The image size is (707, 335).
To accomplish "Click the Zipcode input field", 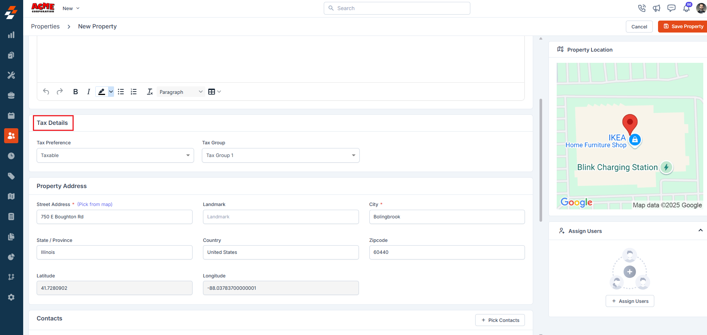I will 447,252.
